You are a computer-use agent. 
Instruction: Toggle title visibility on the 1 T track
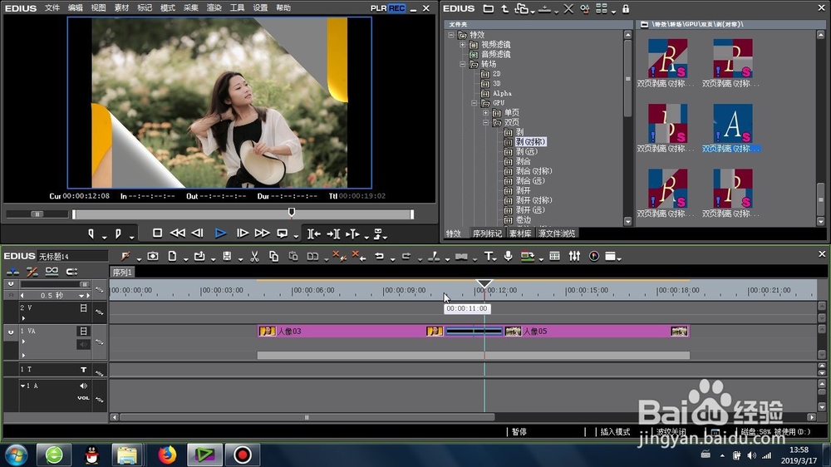tap(83, 370)
